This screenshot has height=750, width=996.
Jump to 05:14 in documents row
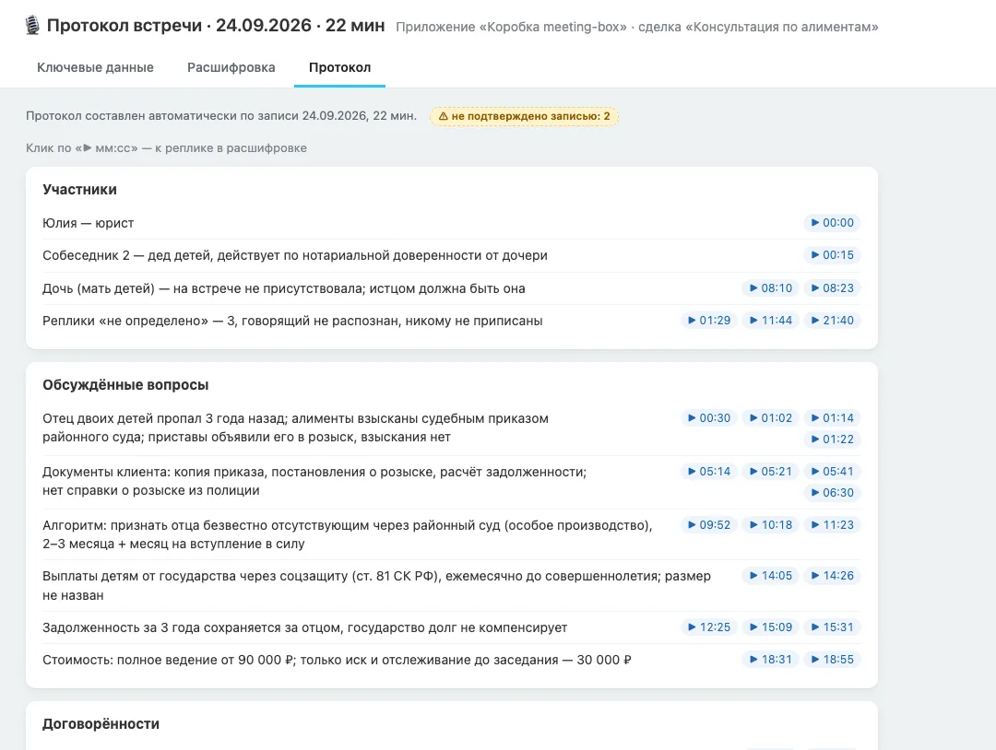coord(709,472)
